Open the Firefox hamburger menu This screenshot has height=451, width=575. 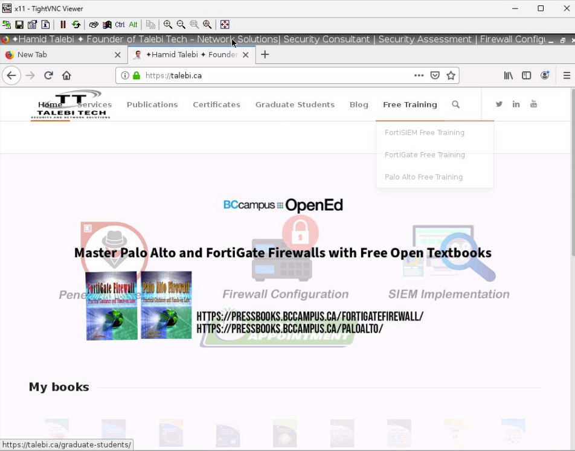(567, 75)
